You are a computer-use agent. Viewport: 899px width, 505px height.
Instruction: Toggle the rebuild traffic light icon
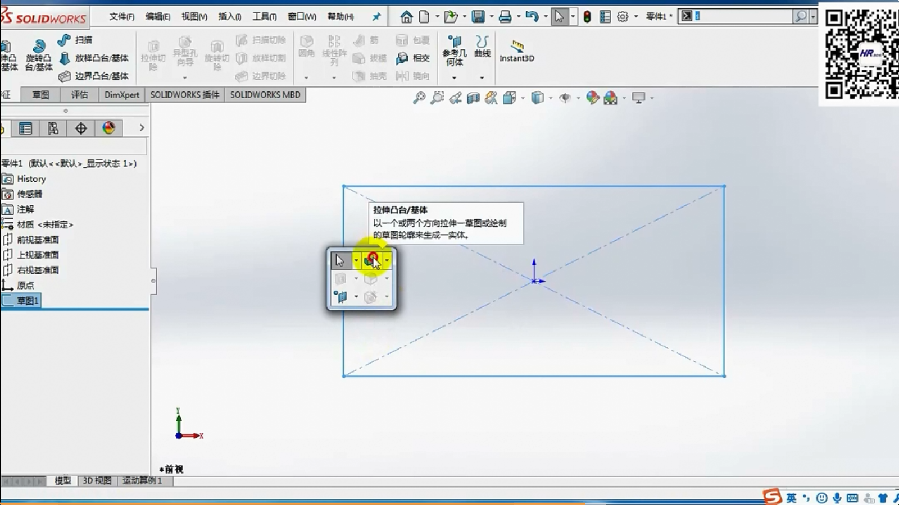[x=587, y=17]
